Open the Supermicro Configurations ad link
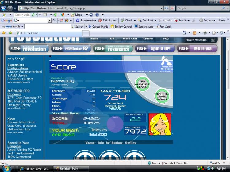This screenshot has height=172, width=230. click(x=18, y=66)
